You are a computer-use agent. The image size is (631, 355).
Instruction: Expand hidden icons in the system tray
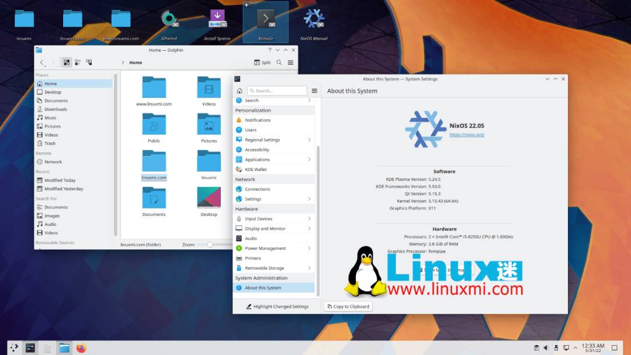click(x=576, y=347)
